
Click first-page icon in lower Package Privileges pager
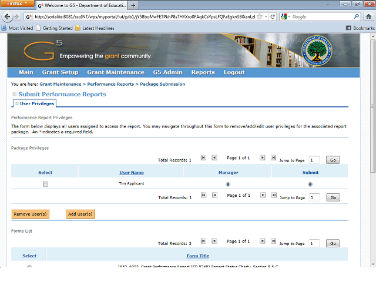coord(204,195)
